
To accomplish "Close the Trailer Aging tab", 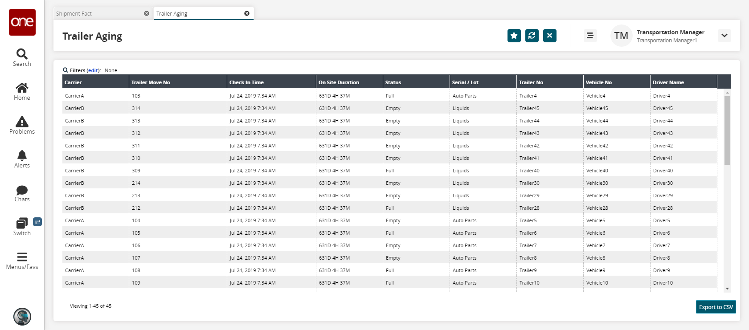I will (x=247, y=13).
